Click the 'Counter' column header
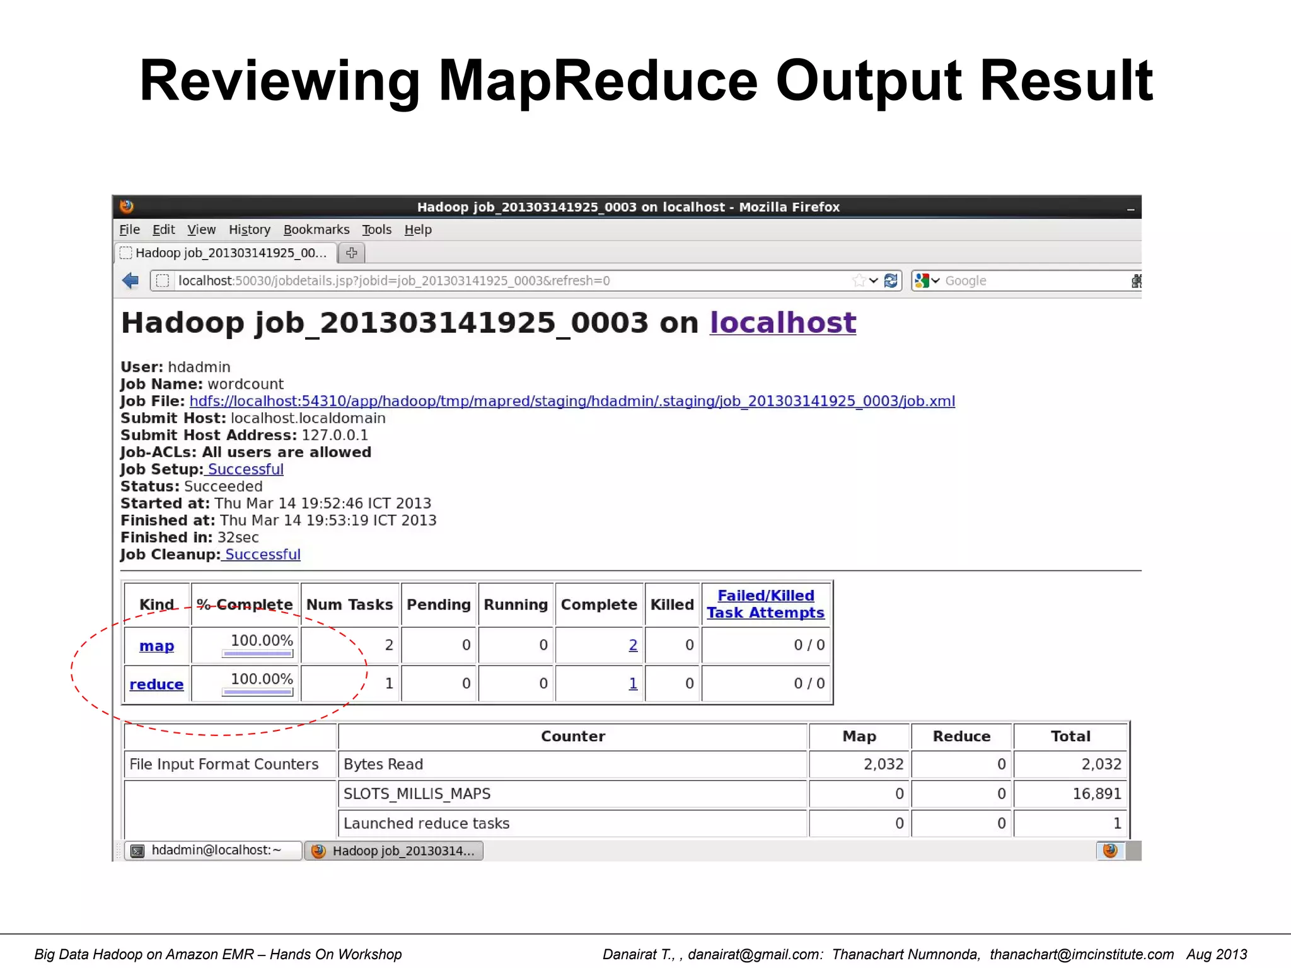Screen dimensions: 1291x968 point(572,736)
